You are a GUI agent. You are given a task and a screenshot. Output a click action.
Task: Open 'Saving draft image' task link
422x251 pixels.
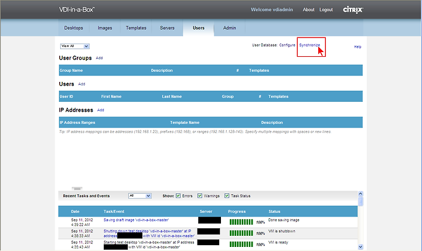pyautogui.click(x=136, y=220)
